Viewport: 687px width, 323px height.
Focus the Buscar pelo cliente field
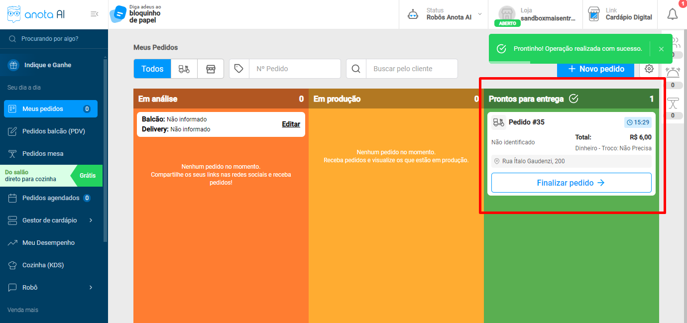[412, 69]
